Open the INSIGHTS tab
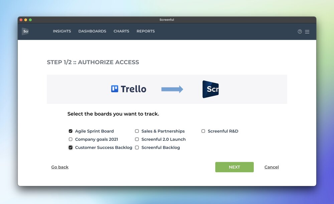Viewport: 334px width, 204px height. tap(62, 31)
